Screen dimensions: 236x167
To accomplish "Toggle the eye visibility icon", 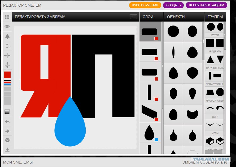I will (x=7, y=26).
